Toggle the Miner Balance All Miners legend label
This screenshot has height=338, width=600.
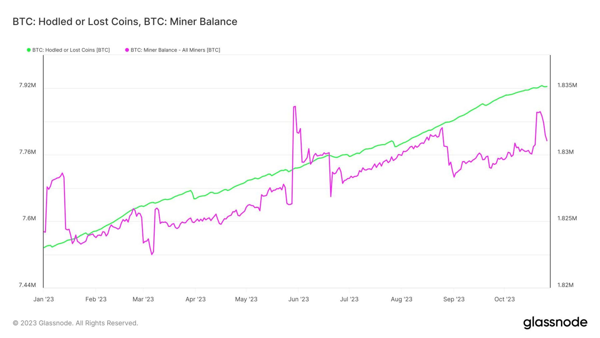[x=175, y=50]
